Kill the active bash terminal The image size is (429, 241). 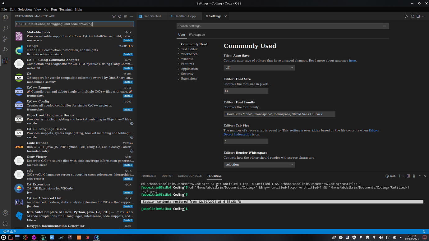[414, 176]
